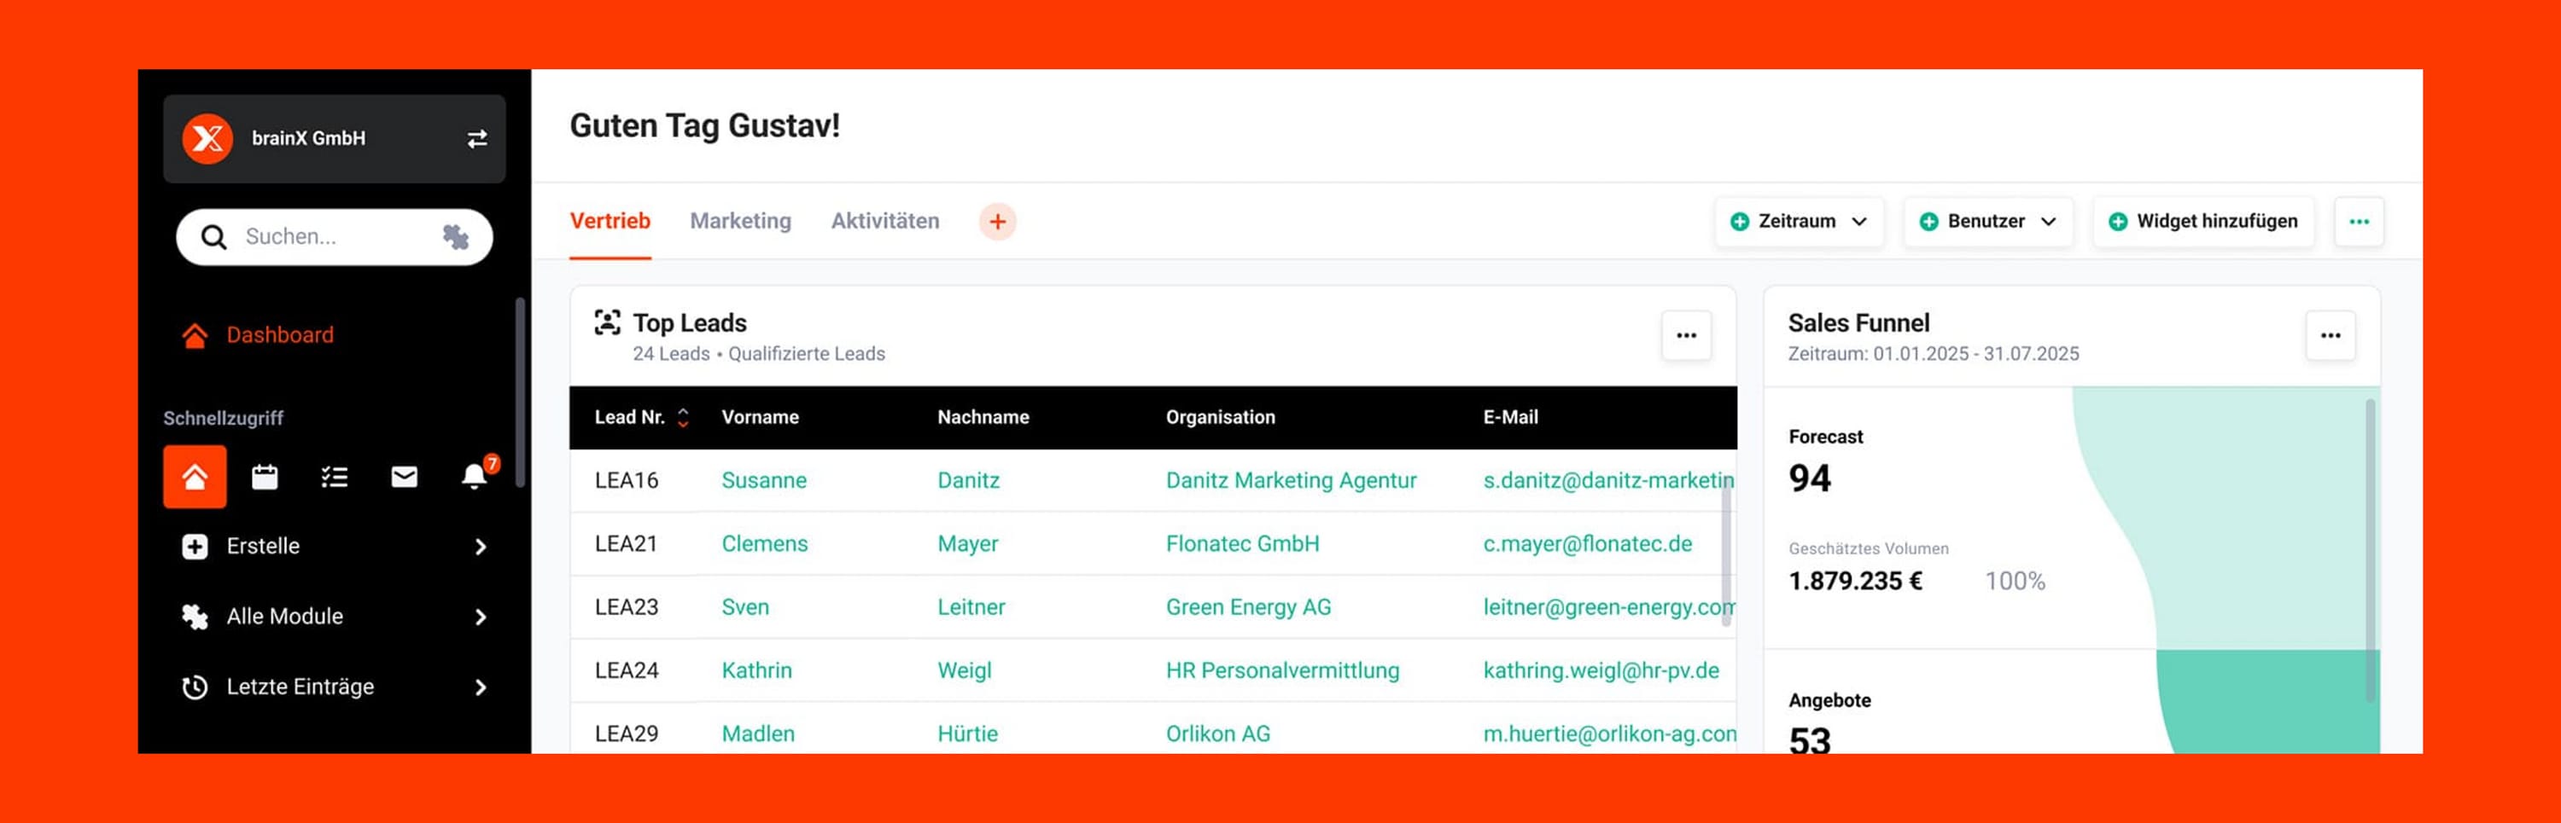Click into the Suchen search field

pyautogui.click(x=328, y=236)
